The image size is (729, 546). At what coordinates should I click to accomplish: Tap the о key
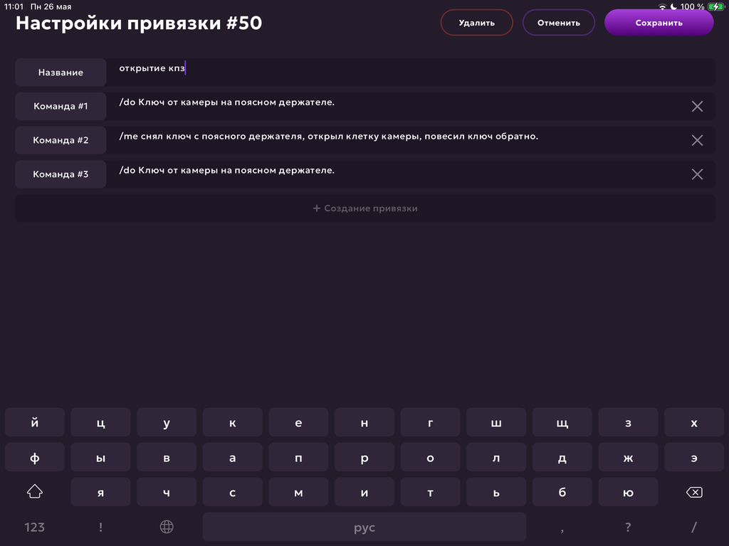[x=431, y=457]
